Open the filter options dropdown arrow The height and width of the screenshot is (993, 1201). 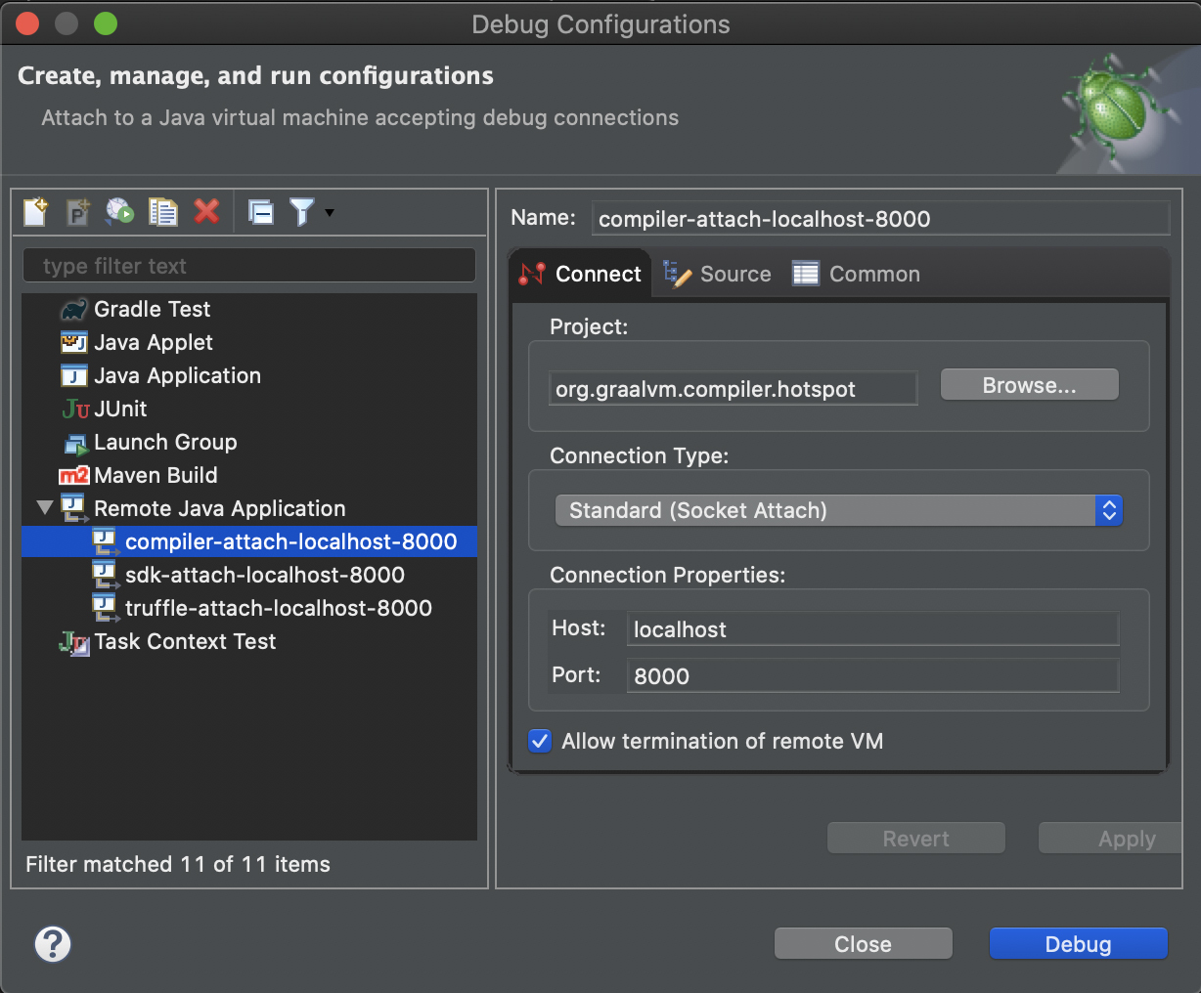(330, 212)
